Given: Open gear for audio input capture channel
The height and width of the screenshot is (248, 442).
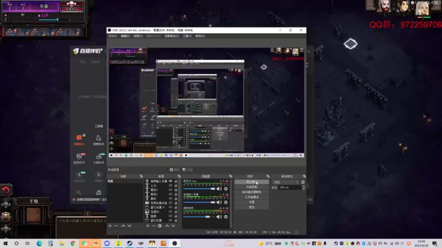Looking at the screenshot, I should pos(226,202).
